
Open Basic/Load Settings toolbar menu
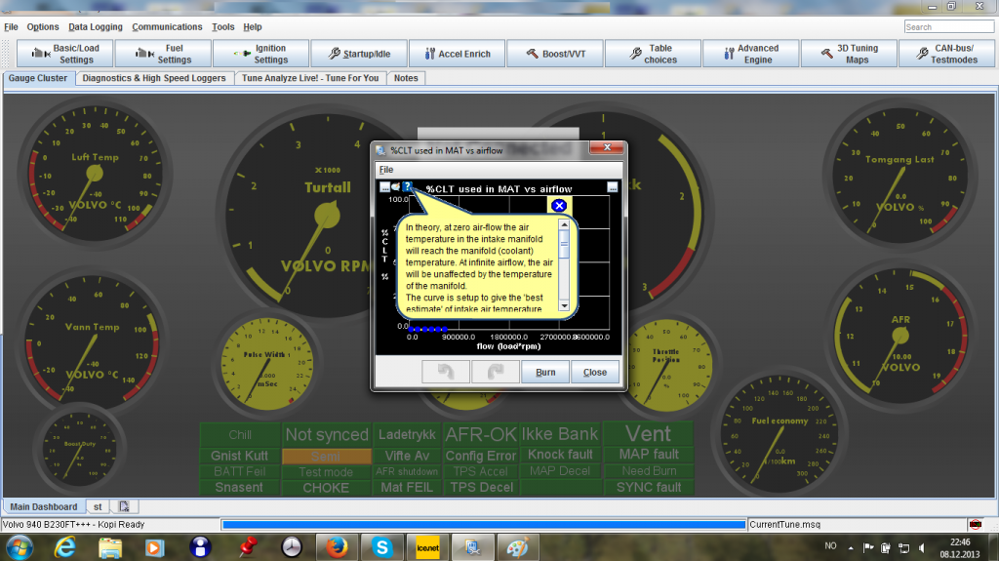(x=65, y=54)
